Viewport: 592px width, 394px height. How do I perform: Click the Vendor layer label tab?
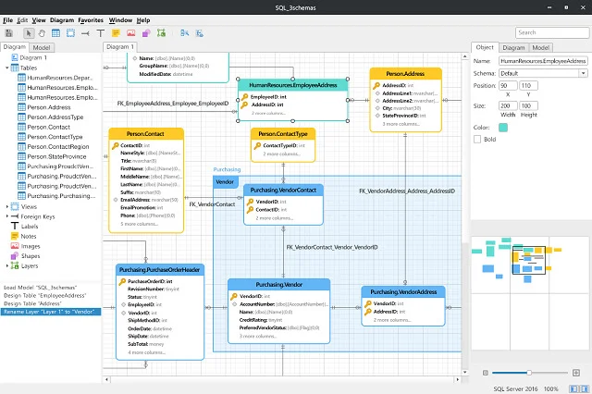pos(225,182)
